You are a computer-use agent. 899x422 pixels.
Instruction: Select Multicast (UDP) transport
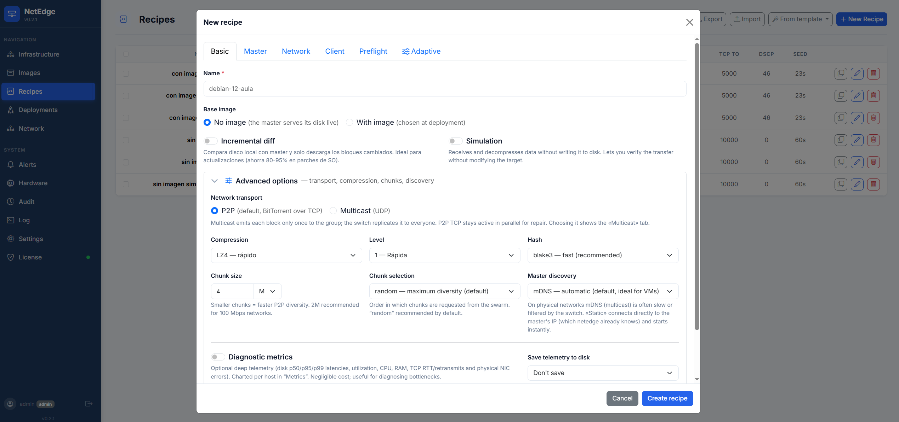click(333, 211)
